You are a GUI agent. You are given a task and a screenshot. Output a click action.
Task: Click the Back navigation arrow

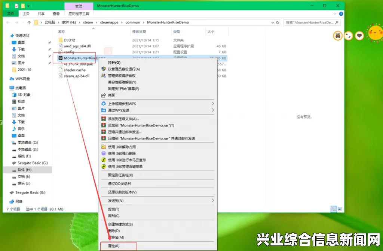click(x=8, y=22)
